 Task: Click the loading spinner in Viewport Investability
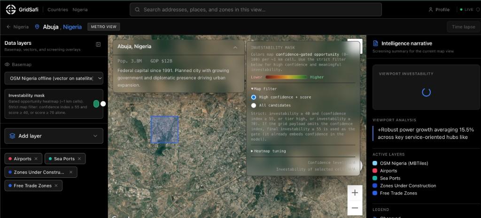(x=427, y=92)
